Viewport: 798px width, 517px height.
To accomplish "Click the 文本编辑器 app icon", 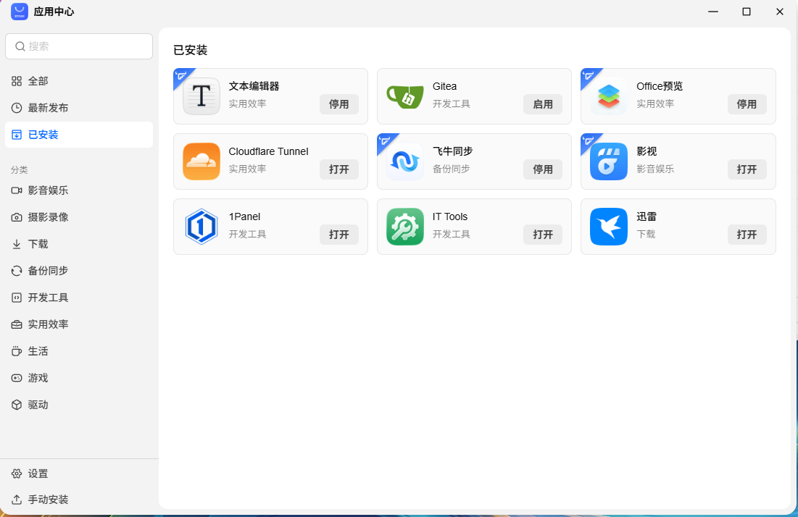I will coord(201,96).
